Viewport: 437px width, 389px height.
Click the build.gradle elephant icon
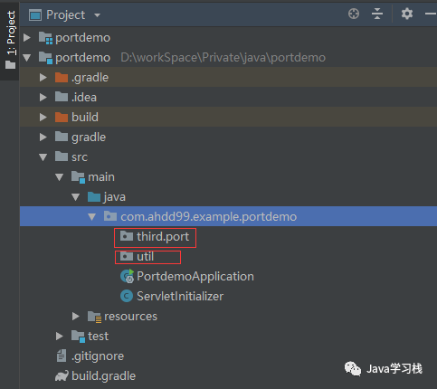pyautogui.click(x=62, y=376)
